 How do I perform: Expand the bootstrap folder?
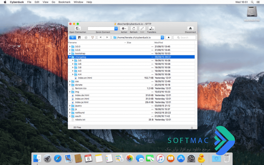70,53
